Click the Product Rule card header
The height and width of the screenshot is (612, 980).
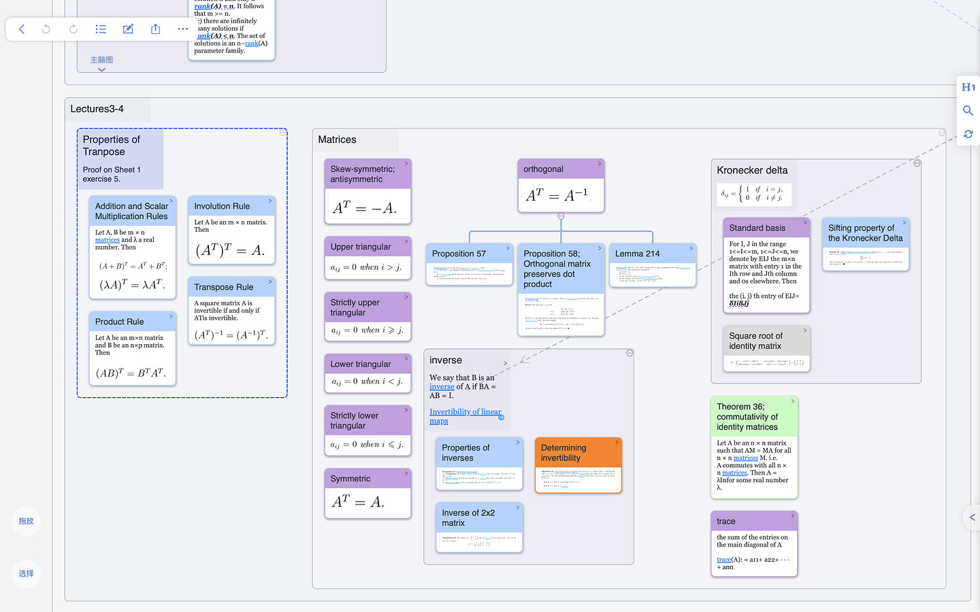133,322
